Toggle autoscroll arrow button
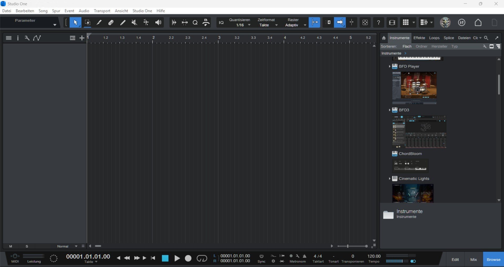The image size is (504, 267). point(340,23)
